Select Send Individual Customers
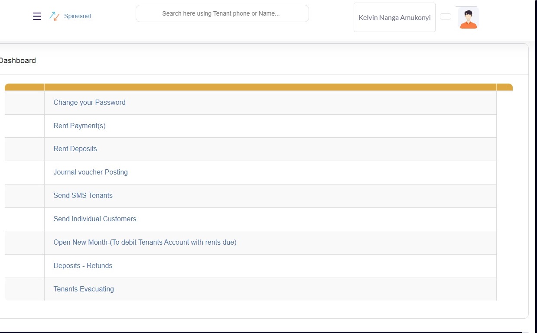 coord(94,219)
